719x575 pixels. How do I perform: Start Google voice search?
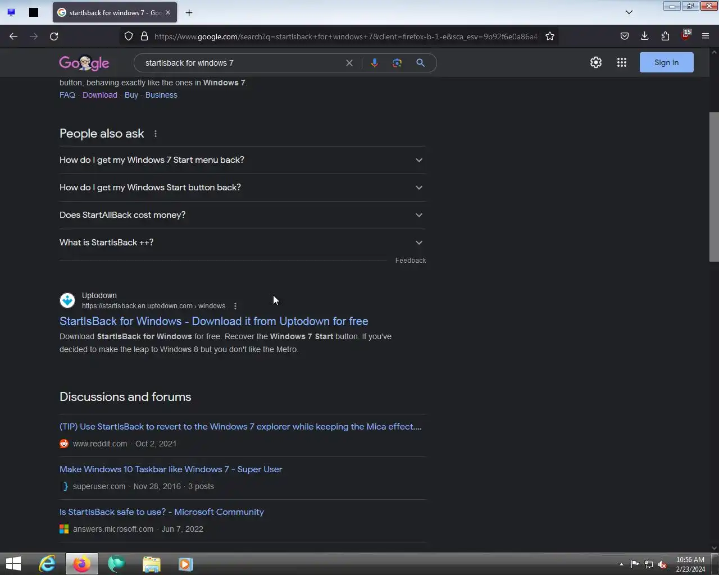pos(375,63)
